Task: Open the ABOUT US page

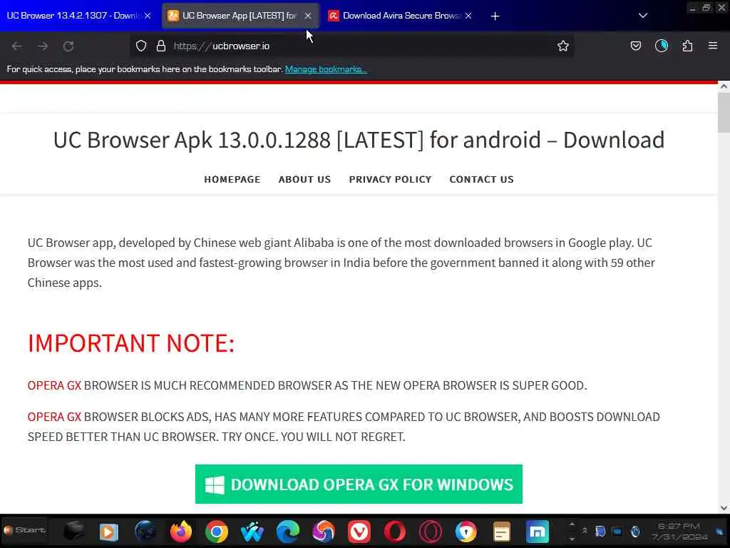Action: [x=304, y=179]
